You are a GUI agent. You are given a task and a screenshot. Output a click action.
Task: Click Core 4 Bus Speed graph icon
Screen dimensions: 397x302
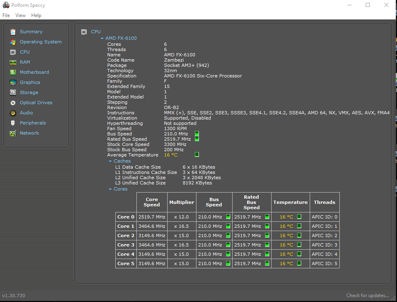(x=228, y=254)
